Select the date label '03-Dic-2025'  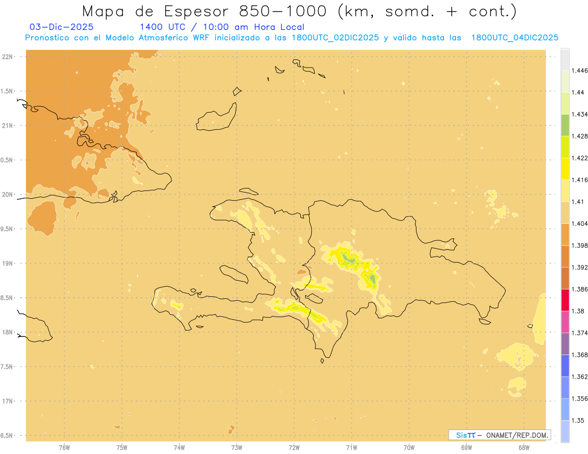61,27
